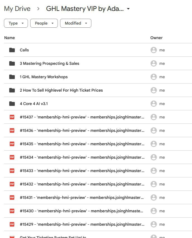Click the PDF icon beside file #15429
This screenshot has height=238, width=192.
[x=12, y=224]
